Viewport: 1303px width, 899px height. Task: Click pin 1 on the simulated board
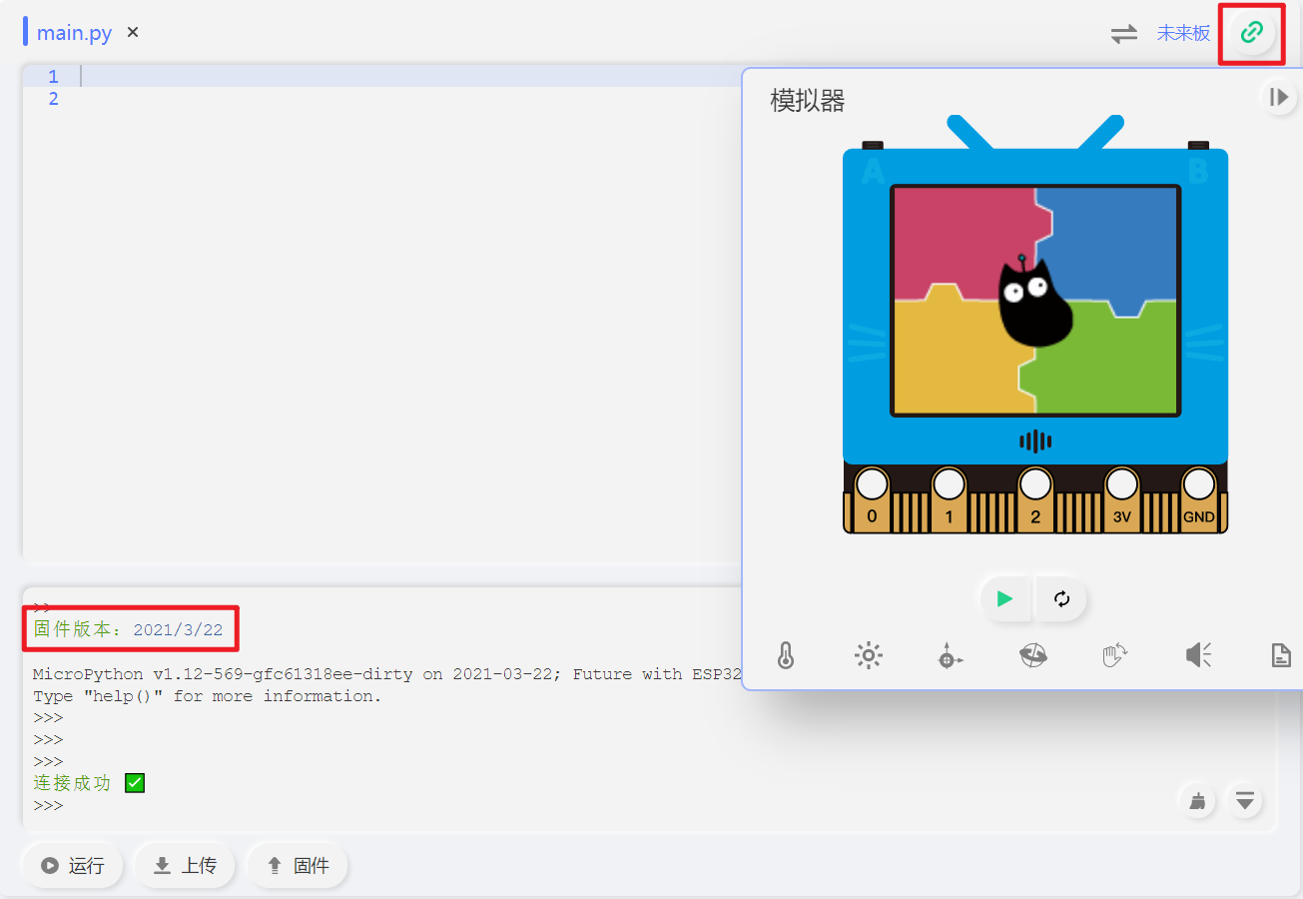point(950,498)
